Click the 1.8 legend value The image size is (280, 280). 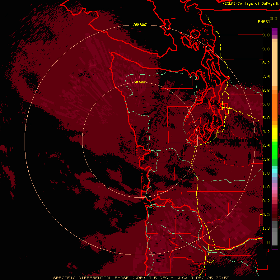pos(266,173)
